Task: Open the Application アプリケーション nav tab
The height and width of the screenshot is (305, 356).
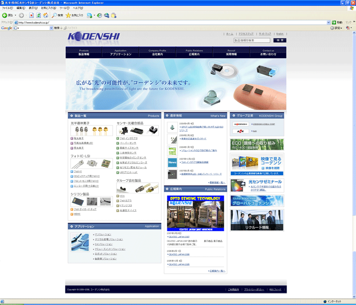Action: [x=121, y=52]
